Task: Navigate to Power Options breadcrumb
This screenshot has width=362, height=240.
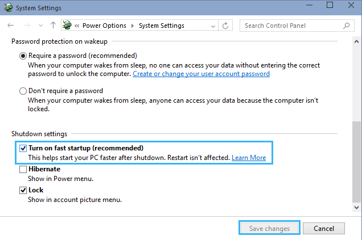Action: click(105, 26)
